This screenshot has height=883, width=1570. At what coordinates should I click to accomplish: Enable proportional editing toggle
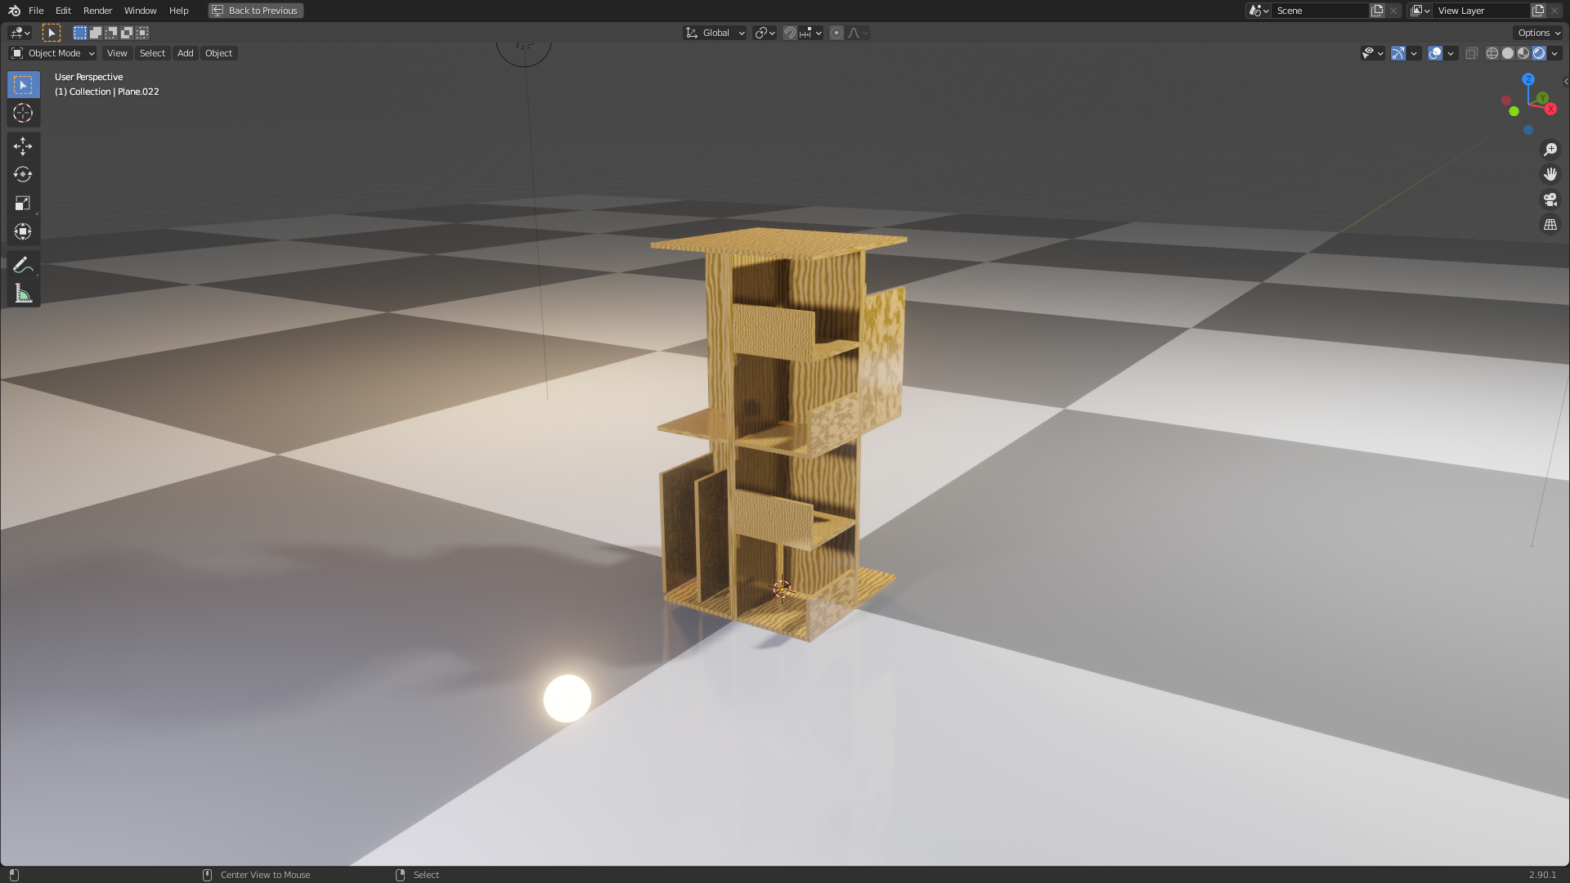(x=836, y=33)
